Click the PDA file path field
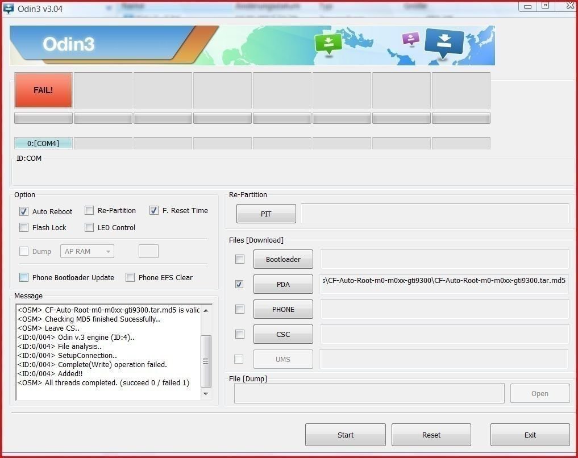 pos(444,284)
